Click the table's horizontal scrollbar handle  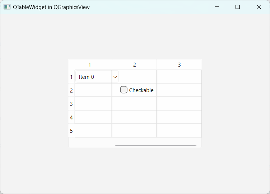click(x=156, y=145)
